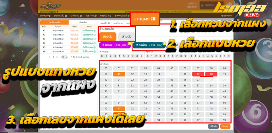Click the สถานะ column header
This screenshot has height=133, width=272.
[89, 27]
